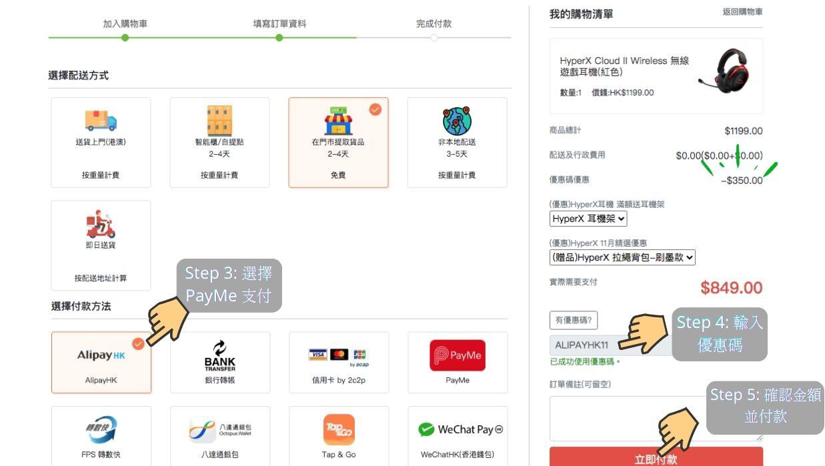The width and height of the screenshot is (825, 466).
Task: Select home delivery truck icon 送貨上門(港澳)
Action: 101,121
